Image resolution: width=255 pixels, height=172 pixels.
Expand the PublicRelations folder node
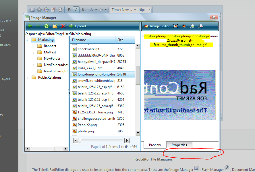pos(28,78)
